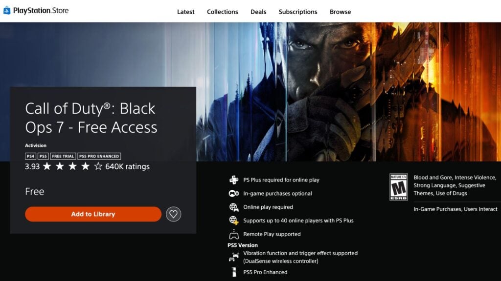Click the Activision publisher link

pyautogui.click(x=36, y=145)
